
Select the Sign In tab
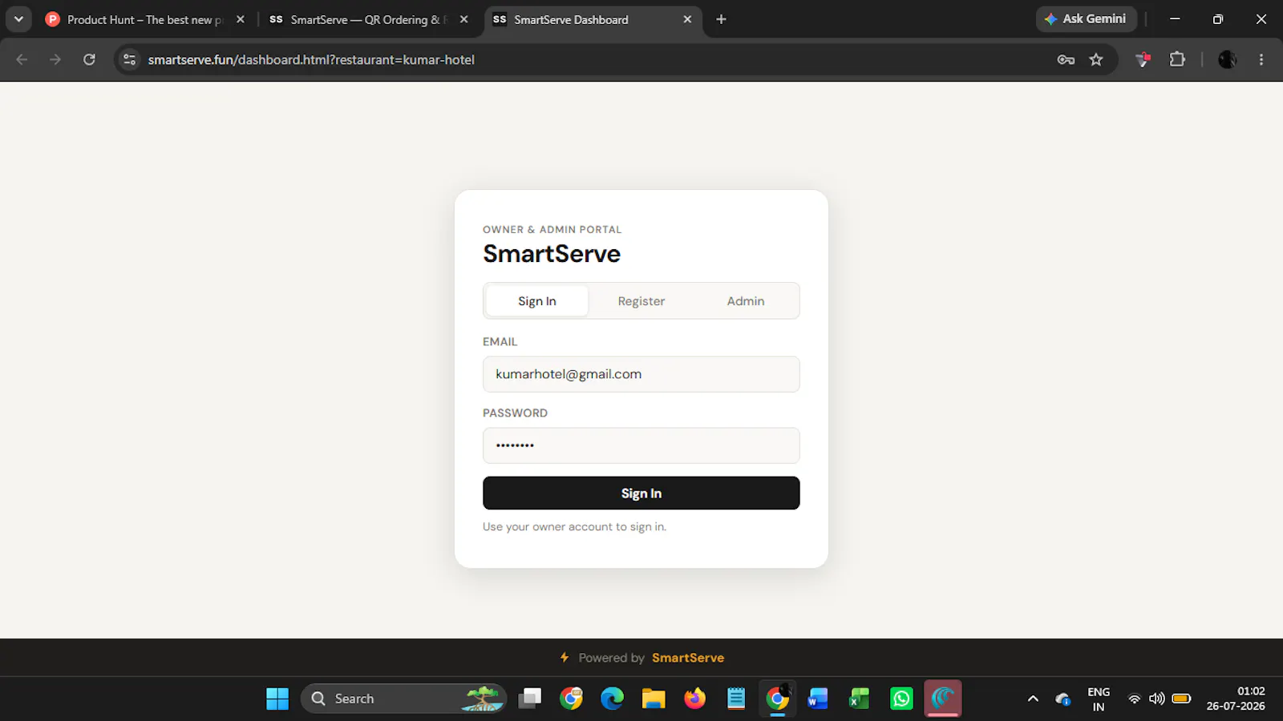pyautogui.click(x=537, y=301)
